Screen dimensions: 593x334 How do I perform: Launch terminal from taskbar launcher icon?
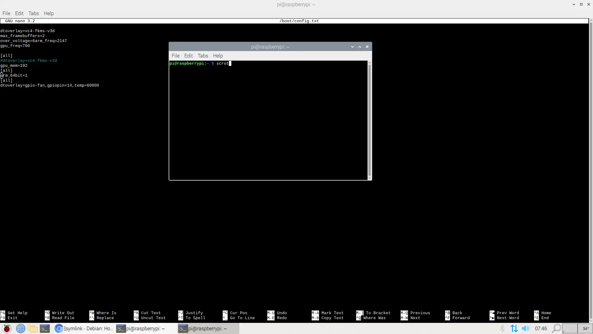[x=45, y=328]
